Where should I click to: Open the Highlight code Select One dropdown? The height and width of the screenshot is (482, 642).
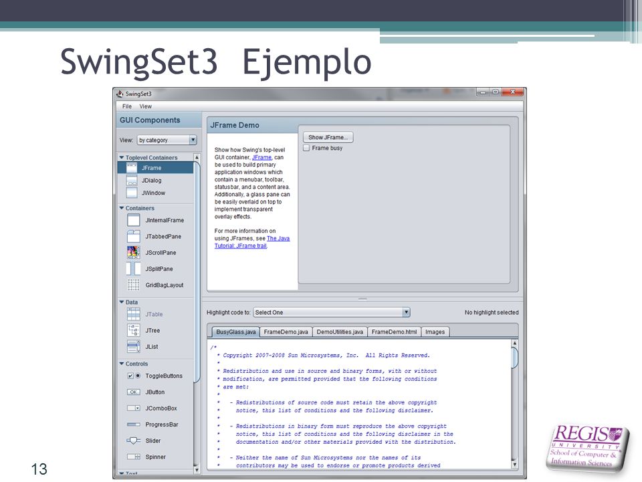tap(332, 313)
